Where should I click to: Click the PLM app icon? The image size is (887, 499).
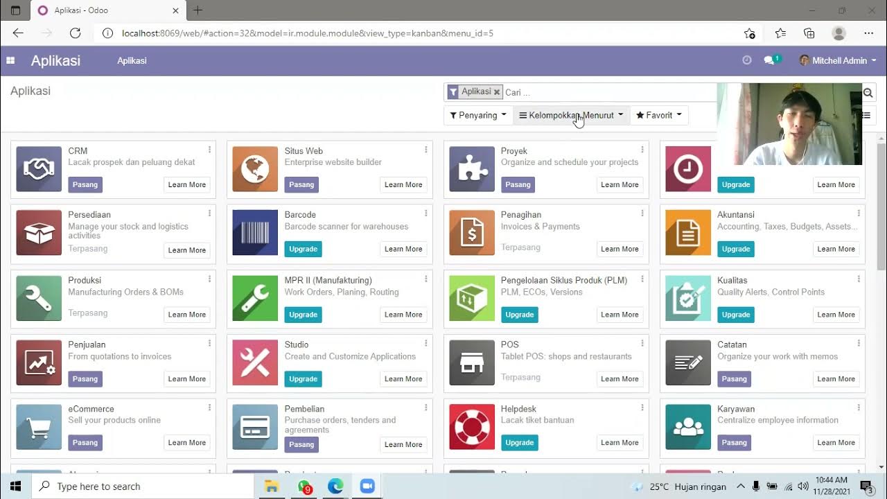pyautogui.click(x=472, y=298)
